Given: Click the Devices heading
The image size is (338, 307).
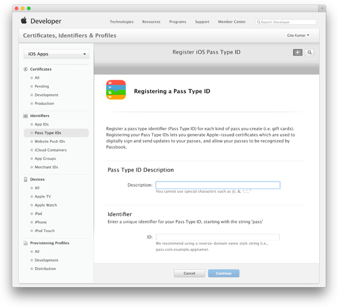Looking at the screenshot, I should [37, 179].
